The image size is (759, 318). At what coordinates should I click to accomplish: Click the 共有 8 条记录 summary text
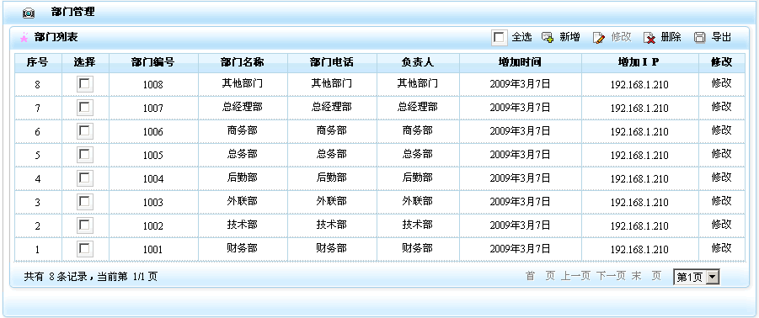tap(56, 277)
